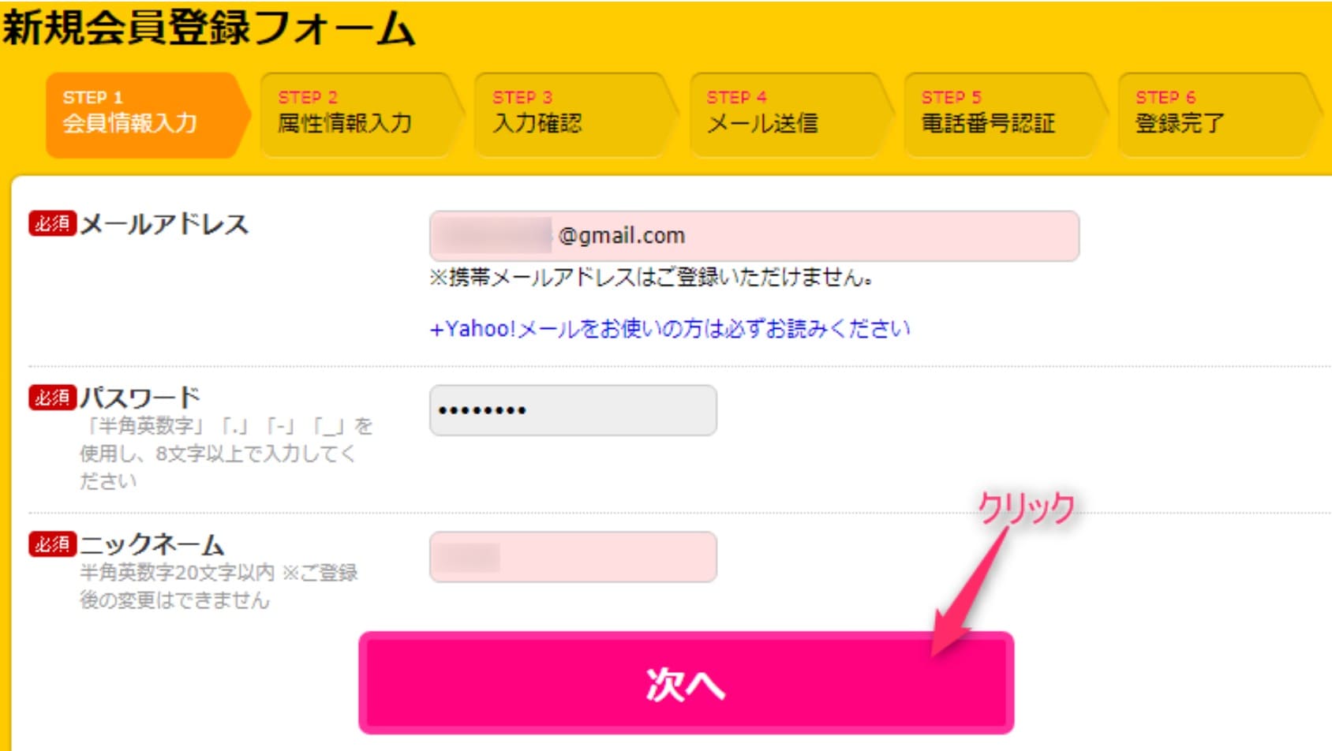This screenshot has height=751, width=1332.
Task: Click the 携帯メールアドレス notice text
Action: click(651, 278)
